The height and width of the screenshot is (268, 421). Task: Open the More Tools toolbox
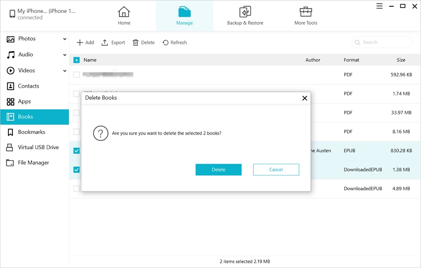[x=306, y=12]
